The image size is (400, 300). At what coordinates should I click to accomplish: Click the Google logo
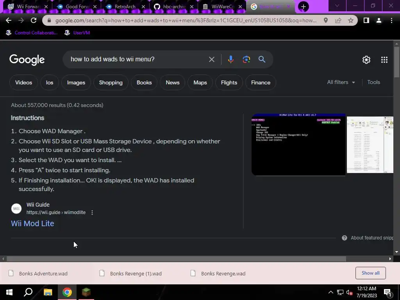(27, 60)
